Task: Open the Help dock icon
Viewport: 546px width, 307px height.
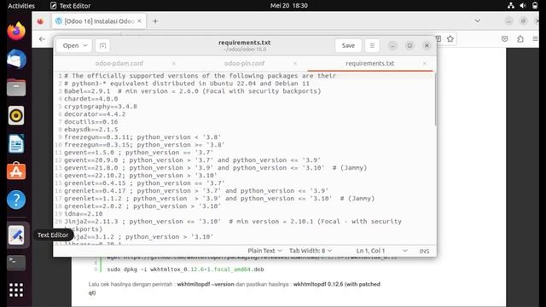Action: coord(16,200)
